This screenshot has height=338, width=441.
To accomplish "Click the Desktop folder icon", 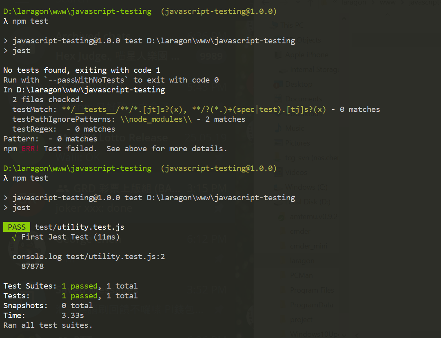I will pyautogui.click(x=278, y=84).
